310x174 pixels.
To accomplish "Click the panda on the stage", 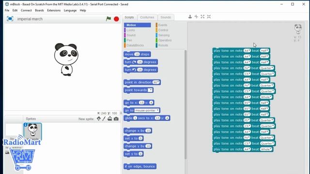I will pyautogui.click(x=66, y=59).
